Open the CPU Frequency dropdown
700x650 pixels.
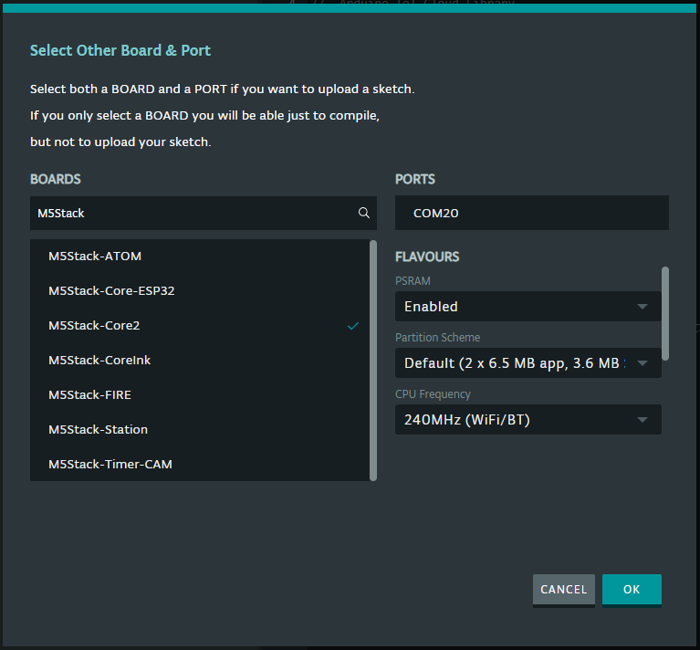pyautogui.click(x=528, y=420)
